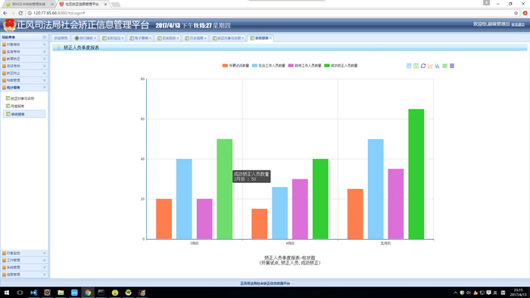Collapse the navigation menu with the minus button
530x298 pixels.
(44, 37)
